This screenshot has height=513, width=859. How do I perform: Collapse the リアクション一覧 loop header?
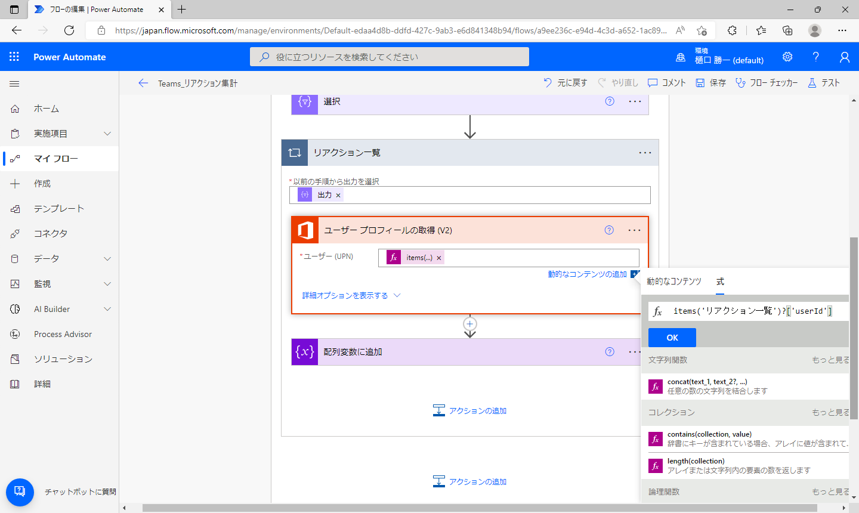(470, 153)
